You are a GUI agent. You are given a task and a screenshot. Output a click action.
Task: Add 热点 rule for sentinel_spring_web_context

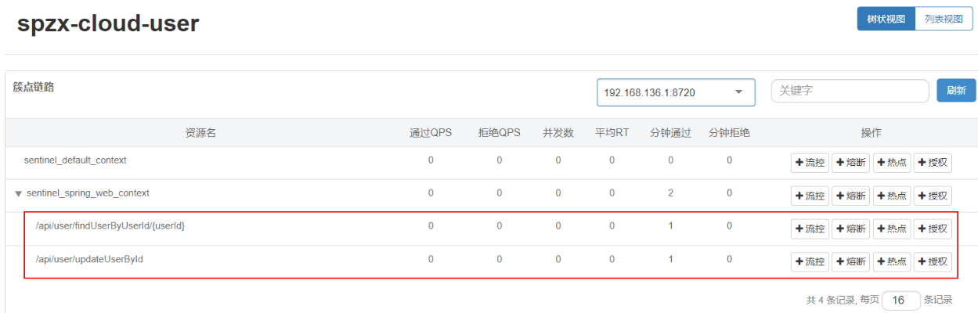click(x=892, y=196)
